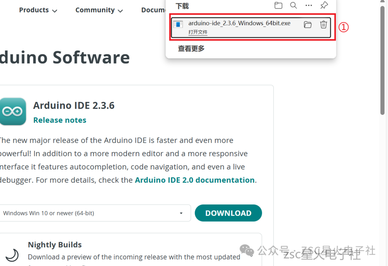388x266 pixels.
Task: Click the page vertical scrollbar thumb
Action: [x=383, y=61]
